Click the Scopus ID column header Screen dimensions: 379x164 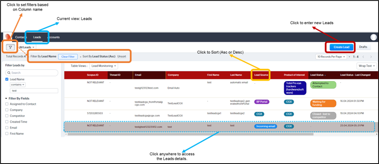(x=93, y=75)
